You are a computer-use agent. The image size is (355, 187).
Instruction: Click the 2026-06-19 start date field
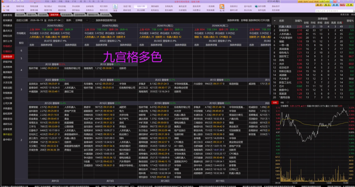click(36, 20)
